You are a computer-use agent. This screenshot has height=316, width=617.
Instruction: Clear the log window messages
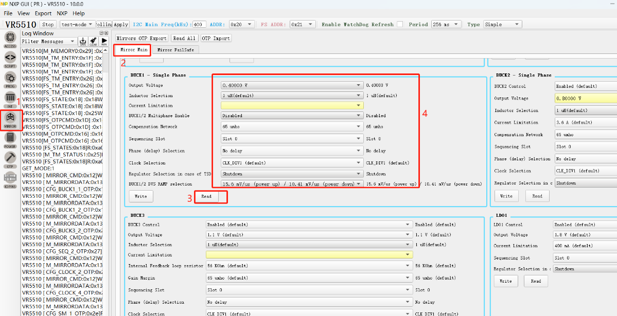93,41
